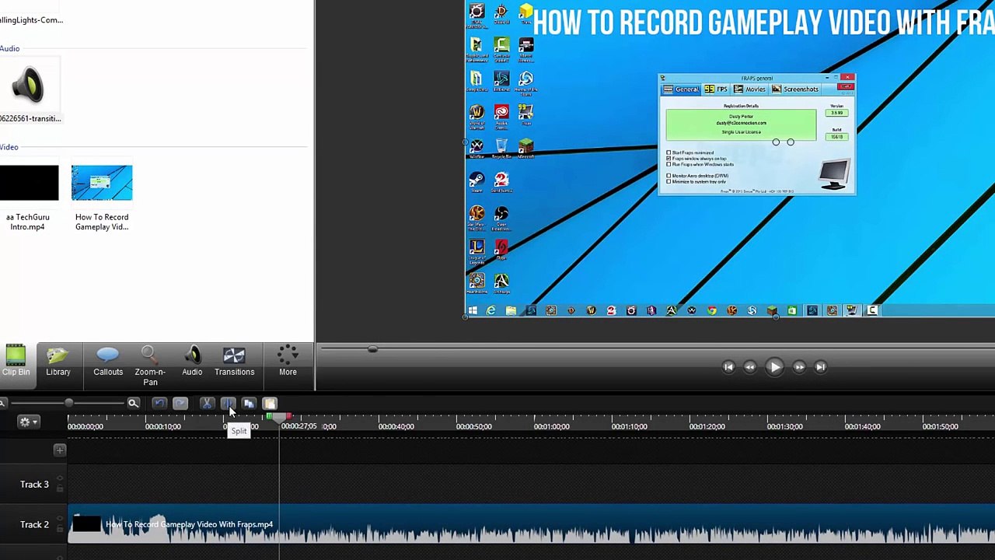This screenshot has width=995, height=560.
Task: Open the Transitions tool
Action: (x=234, y=362)
